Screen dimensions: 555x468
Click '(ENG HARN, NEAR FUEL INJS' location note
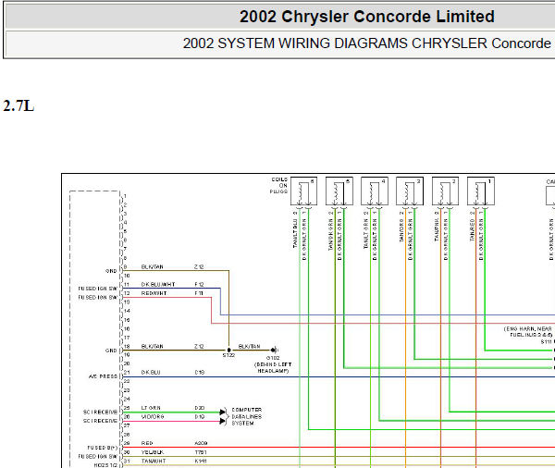tap(528, 332)
